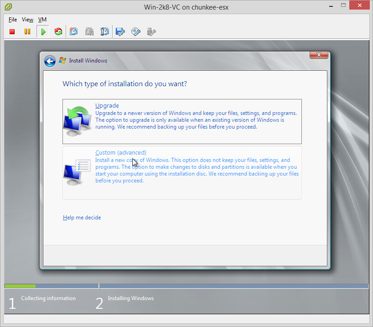Click the red Power Off button
This screenshot has height=327, width=373.
pyautogui.click(x=12, y=31)
